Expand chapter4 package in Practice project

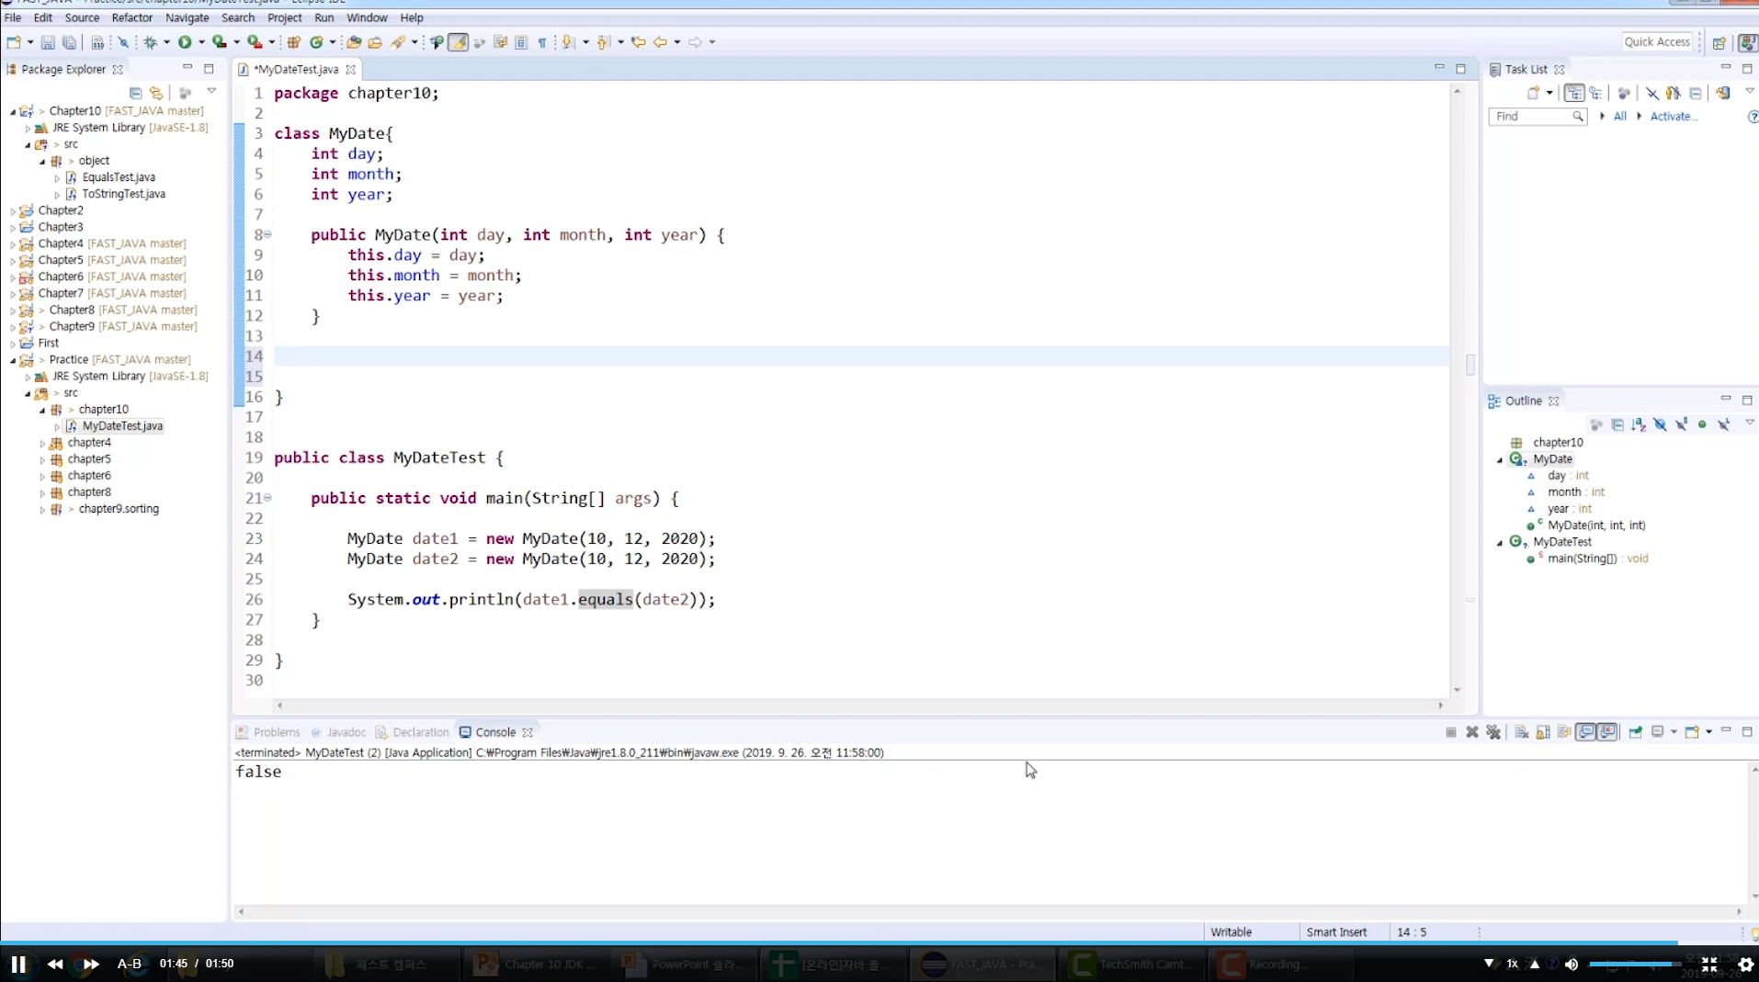42,443
